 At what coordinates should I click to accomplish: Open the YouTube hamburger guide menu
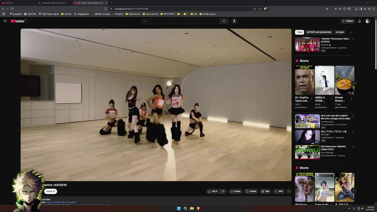(x=5, y=21)
